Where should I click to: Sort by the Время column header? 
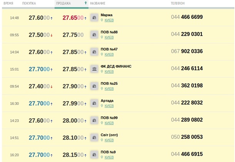coord(8,3)
